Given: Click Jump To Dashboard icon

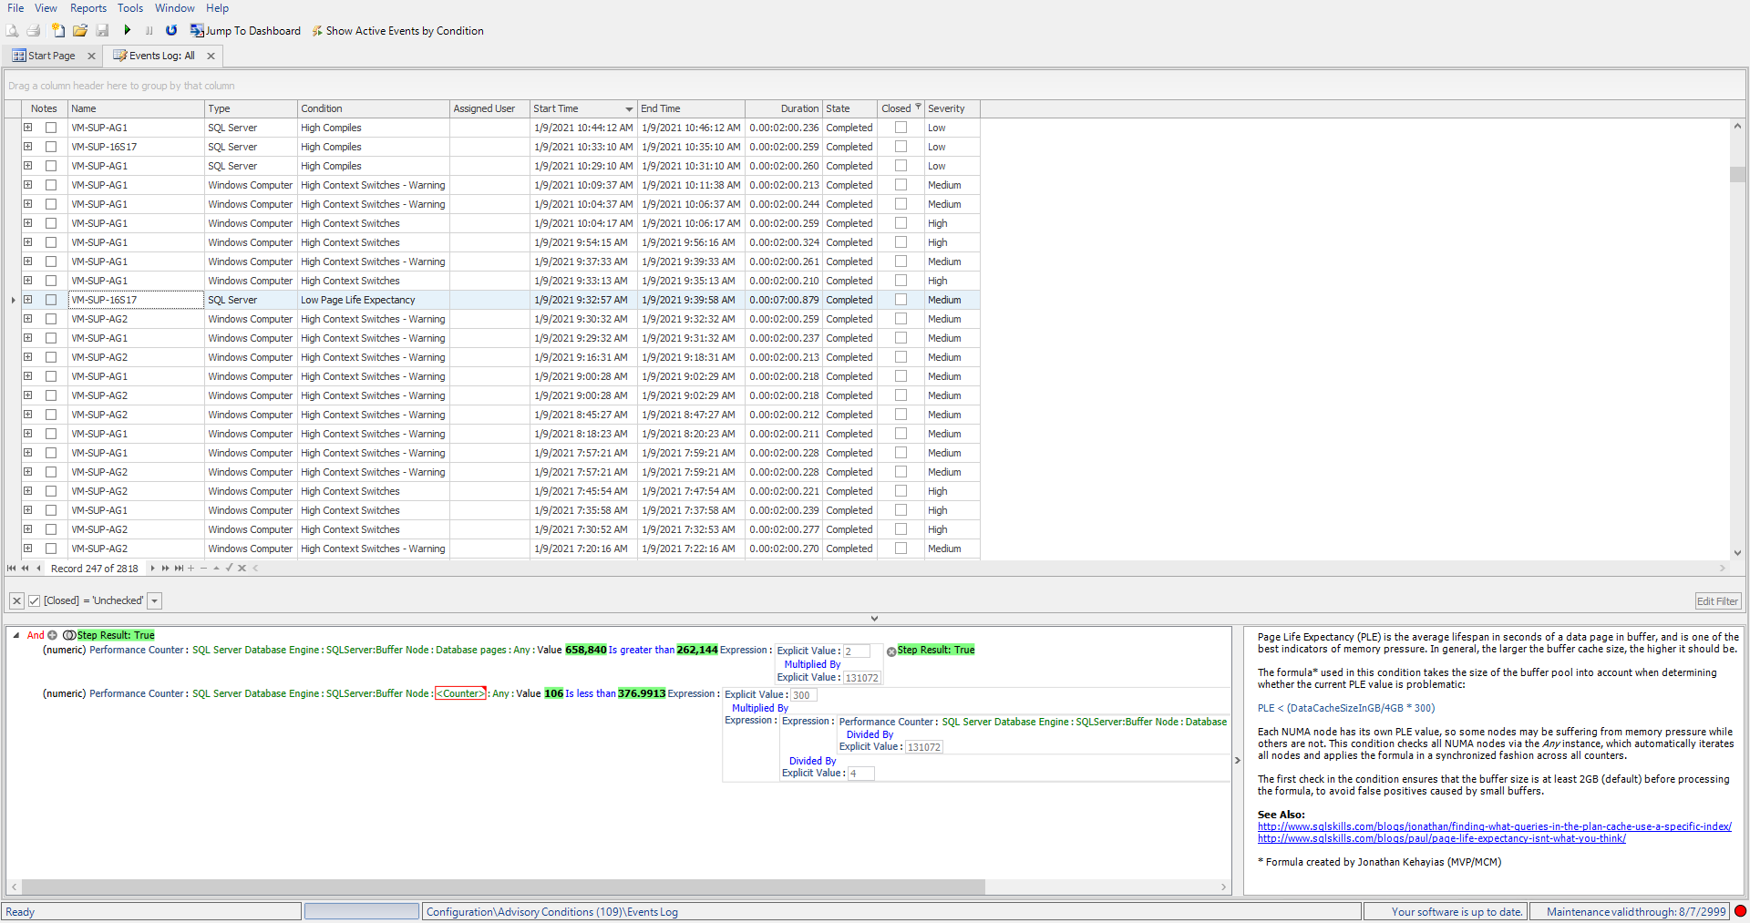Looking at the screenshot, I should click(197, 31).
